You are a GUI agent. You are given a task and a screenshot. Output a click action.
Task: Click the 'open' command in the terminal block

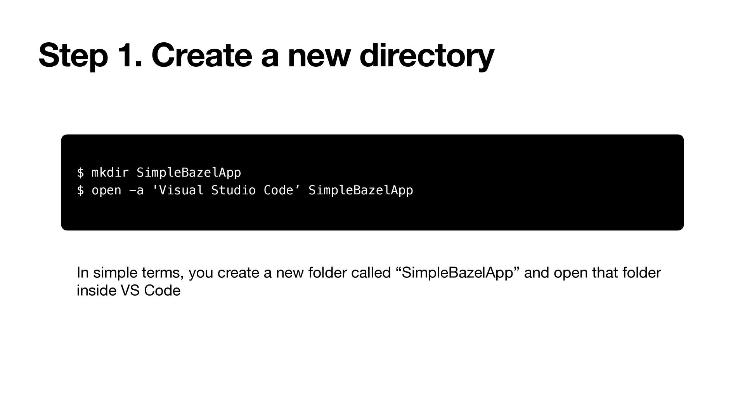[x=106, y=190]
